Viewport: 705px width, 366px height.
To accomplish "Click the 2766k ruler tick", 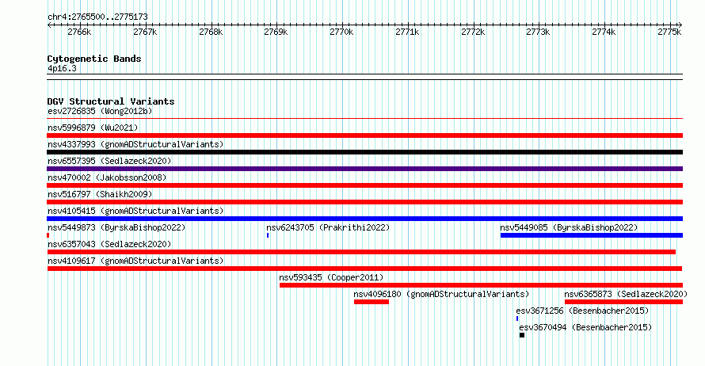I will click(79, 32).
